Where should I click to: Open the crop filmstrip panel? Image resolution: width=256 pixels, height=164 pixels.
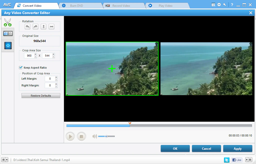8,33
